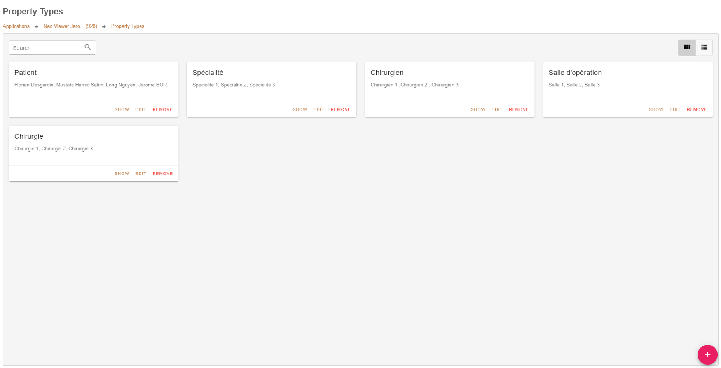
Task: Select the Chirurgie card title
Action: tap(29, 136)
